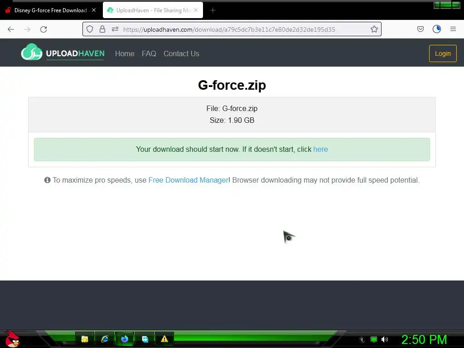Open the file explorer taskbar icon

85,339
